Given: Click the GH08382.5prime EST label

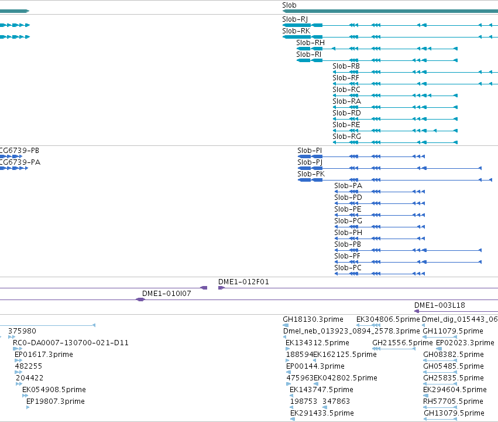Looking at the screenshot, I should click(x=453, y=355).
